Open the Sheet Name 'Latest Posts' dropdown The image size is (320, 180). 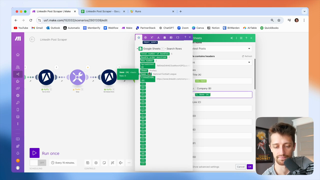pyautogui.click(x=222, y=48)
